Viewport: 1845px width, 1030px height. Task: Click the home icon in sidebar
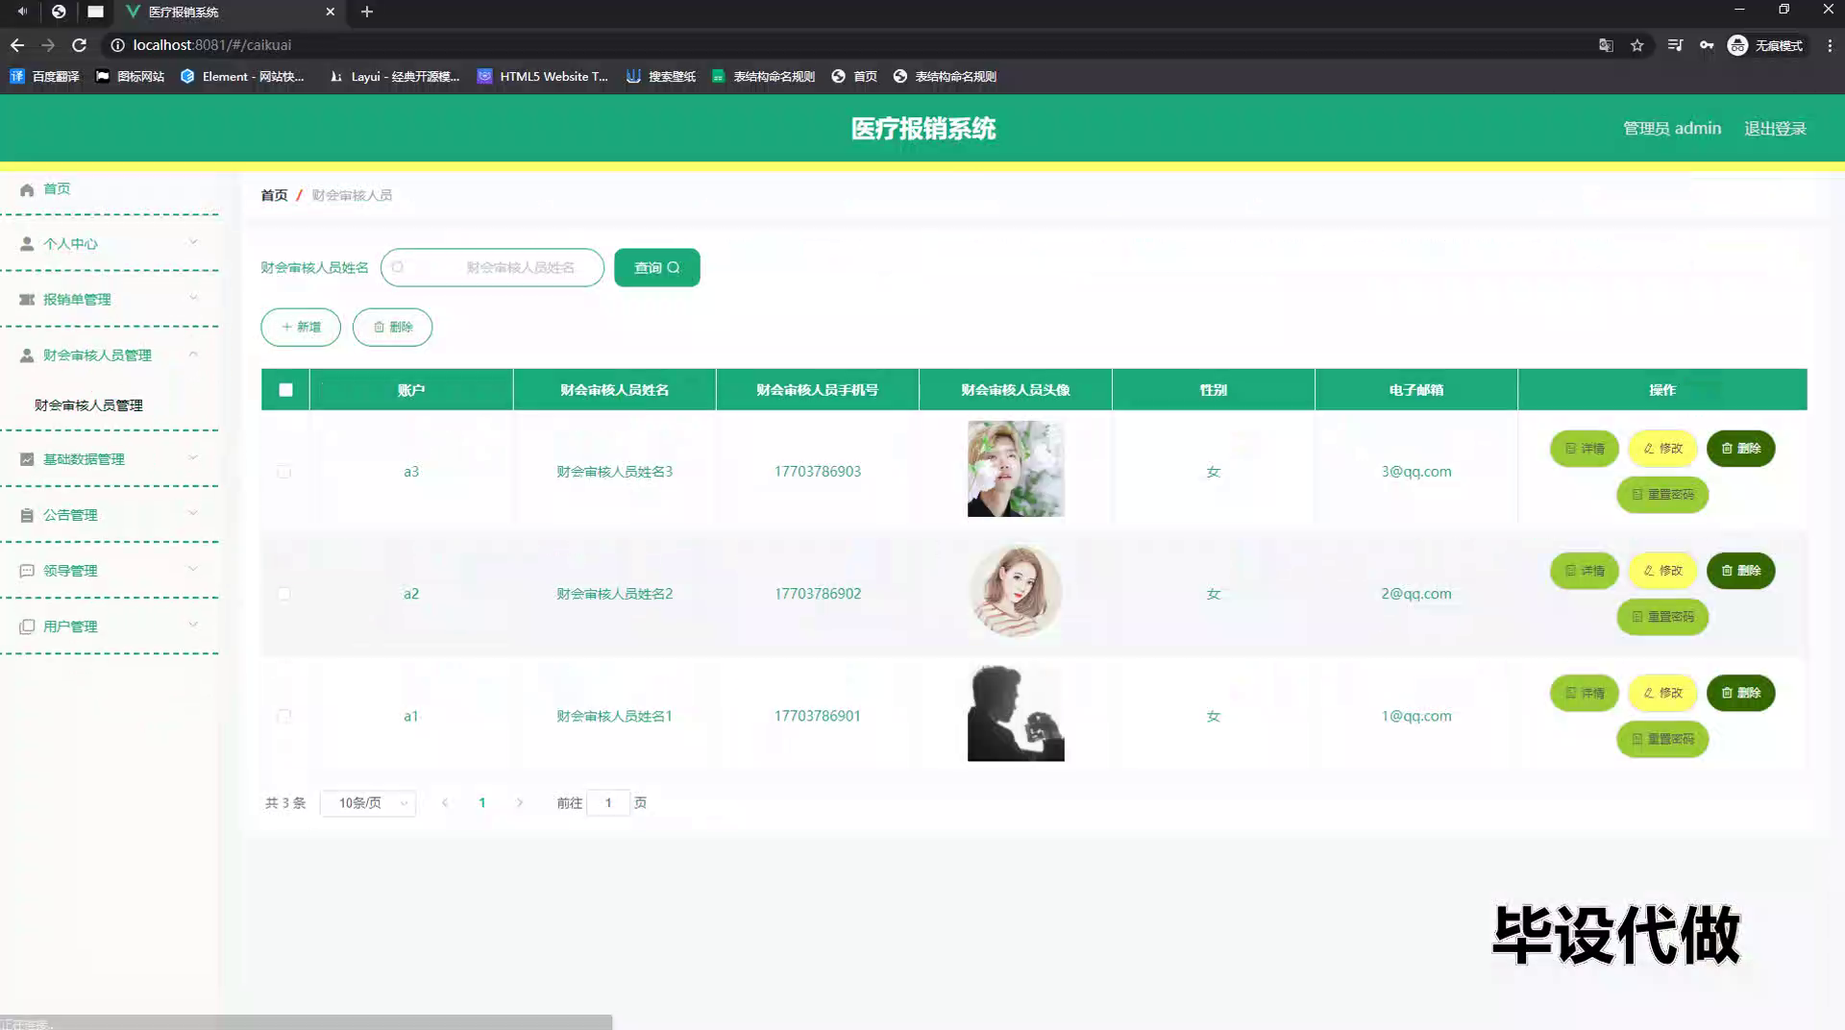27,189
